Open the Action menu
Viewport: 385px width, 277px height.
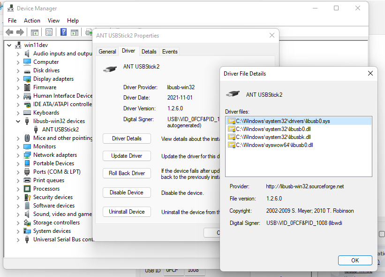[x=32, y=21]
